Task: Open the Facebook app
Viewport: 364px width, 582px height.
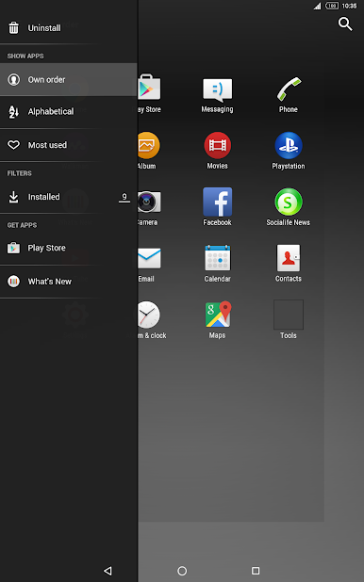Action: [x=218, y=207]
